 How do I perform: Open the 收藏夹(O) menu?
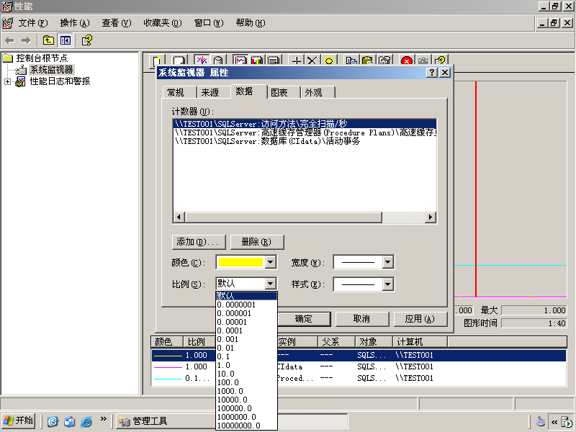point(163,23)
